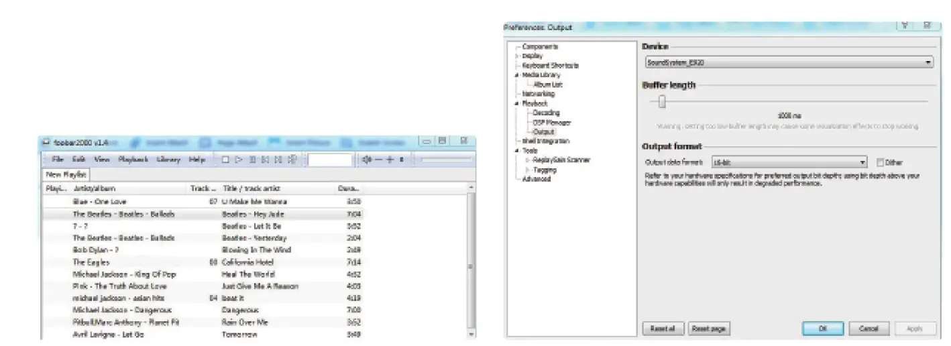This screenshot has width=951, height=346.
Task: Select the track Blowing In The Wind
Action: (256, 250)
